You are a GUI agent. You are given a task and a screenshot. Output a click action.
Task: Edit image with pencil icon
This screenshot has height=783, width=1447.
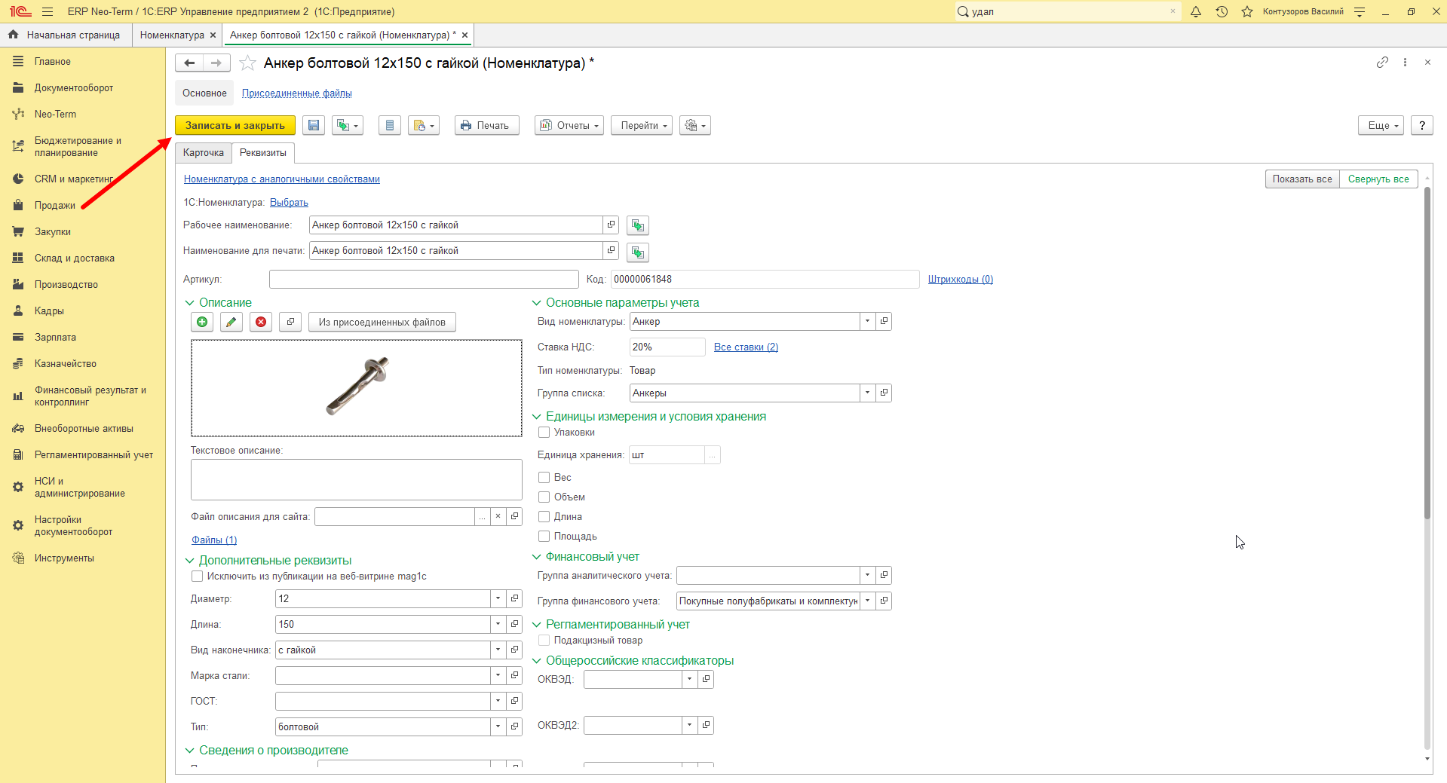231,322
